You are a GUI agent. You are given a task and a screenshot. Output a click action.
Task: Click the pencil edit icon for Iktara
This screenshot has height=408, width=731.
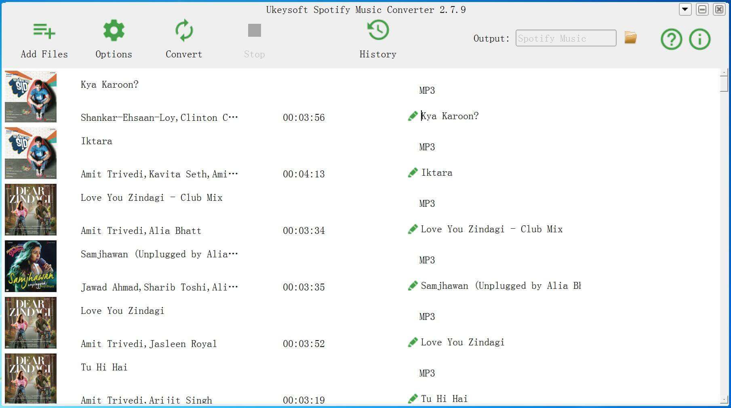pyautogui.click(x=413, y=173)
